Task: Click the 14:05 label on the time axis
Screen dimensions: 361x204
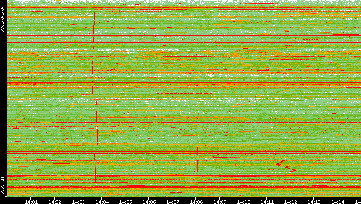Action: [x=125, y=201]
